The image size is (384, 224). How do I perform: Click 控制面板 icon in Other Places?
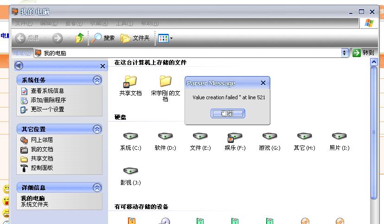coord(24,168)
